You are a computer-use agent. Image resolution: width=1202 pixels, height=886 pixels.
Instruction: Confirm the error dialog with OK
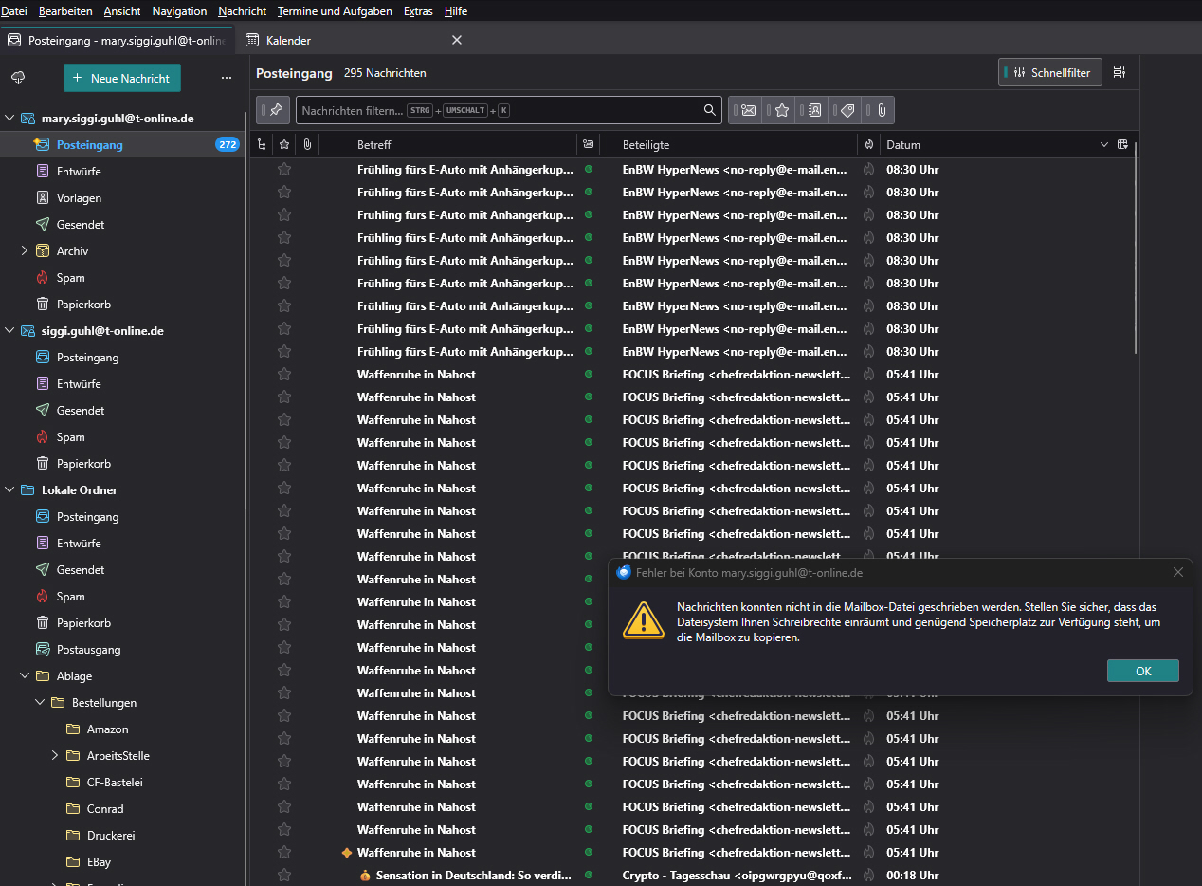coord(1142,671)
